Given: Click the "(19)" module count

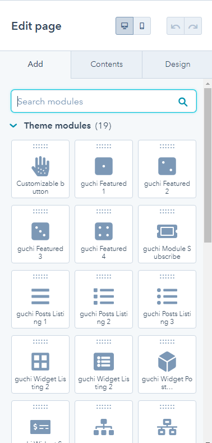Looking at the screenshot, I should coord(103,126).
